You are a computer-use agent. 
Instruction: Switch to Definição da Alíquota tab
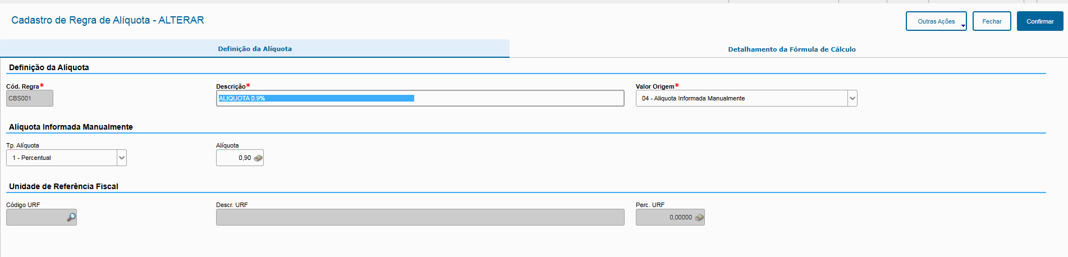(255, 49)
